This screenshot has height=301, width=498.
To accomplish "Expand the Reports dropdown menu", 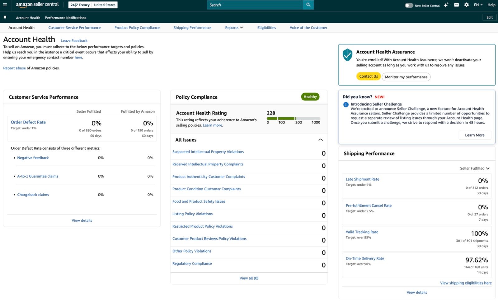I will pos(234,28).
